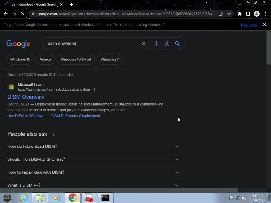Open the network status tray icon
The width and height of the screenshot is (271, 203).
click(x=238, y=198)
